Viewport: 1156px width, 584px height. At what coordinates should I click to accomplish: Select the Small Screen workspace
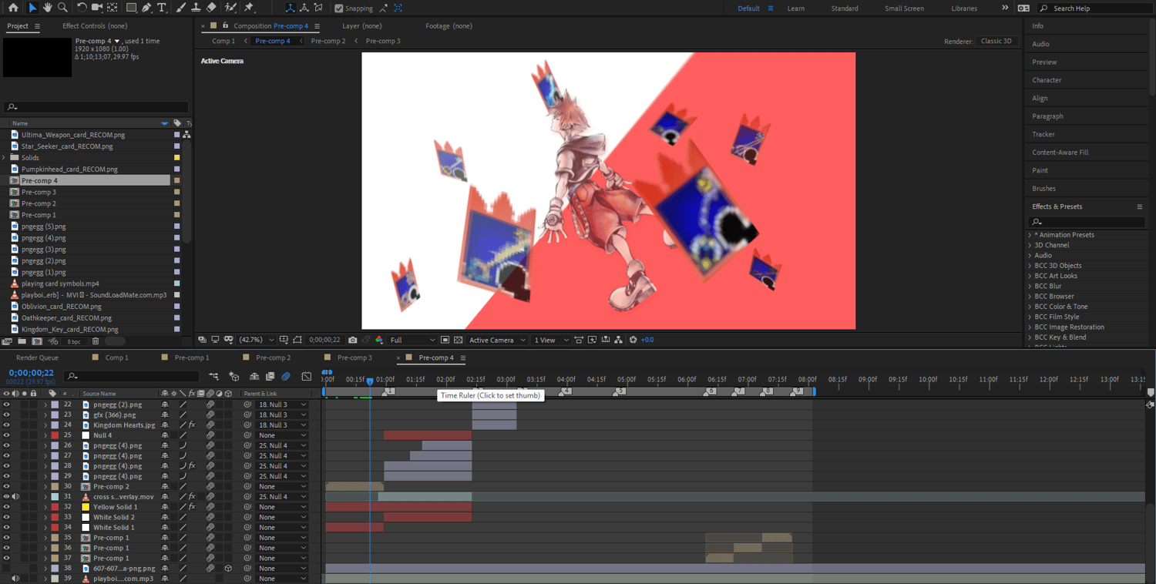click(904, 8)
